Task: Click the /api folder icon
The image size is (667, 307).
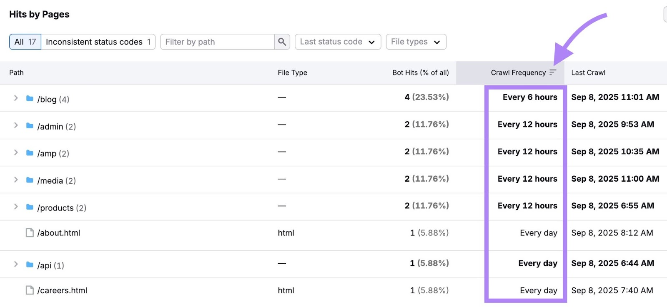Action: point(30,265)
